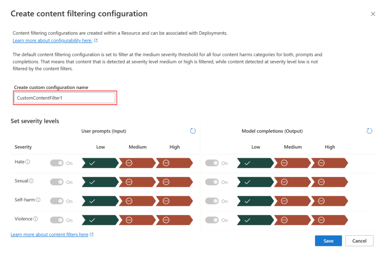
Task: Set Self-harm input severity to High
Action: [x=174, y=201]
